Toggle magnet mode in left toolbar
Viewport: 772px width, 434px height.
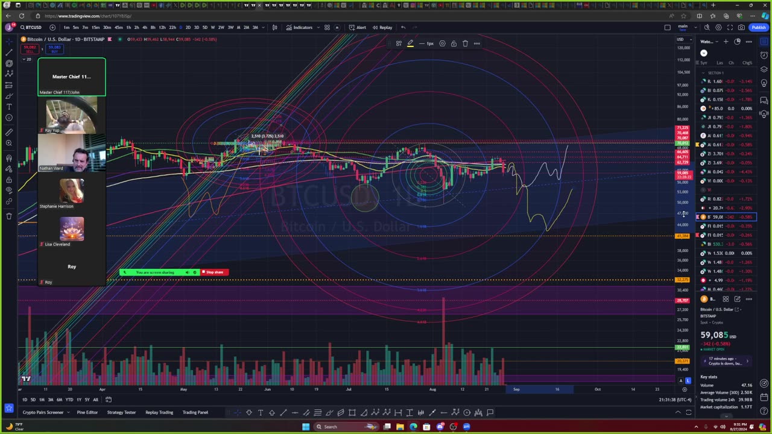coord(9,159)
